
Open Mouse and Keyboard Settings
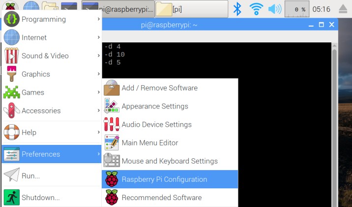click(x=170, y=161)
